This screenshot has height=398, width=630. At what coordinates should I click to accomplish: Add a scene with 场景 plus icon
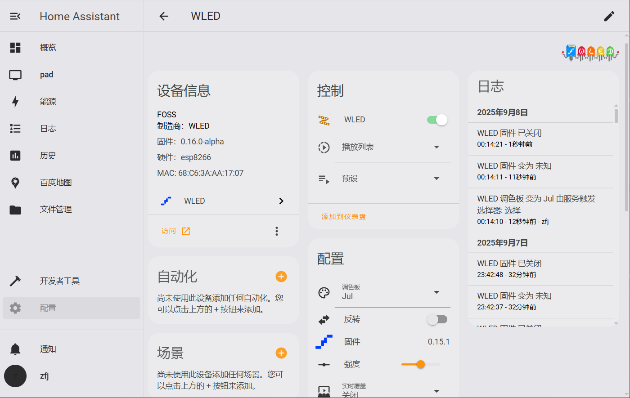coord(281,353)
